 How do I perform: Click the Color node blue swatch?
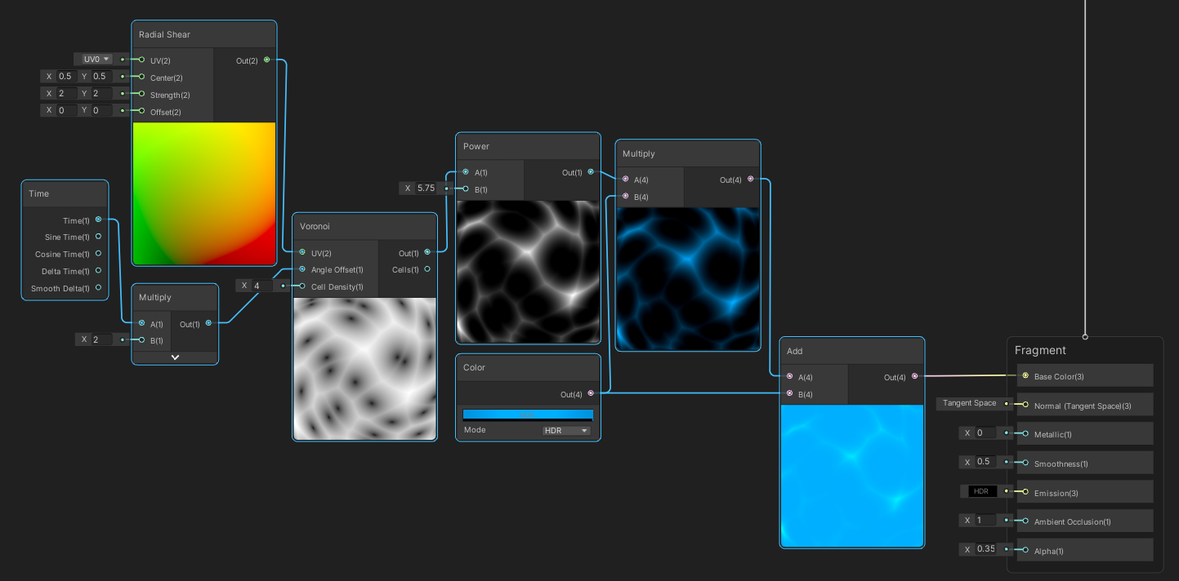(x=528, y=415)
